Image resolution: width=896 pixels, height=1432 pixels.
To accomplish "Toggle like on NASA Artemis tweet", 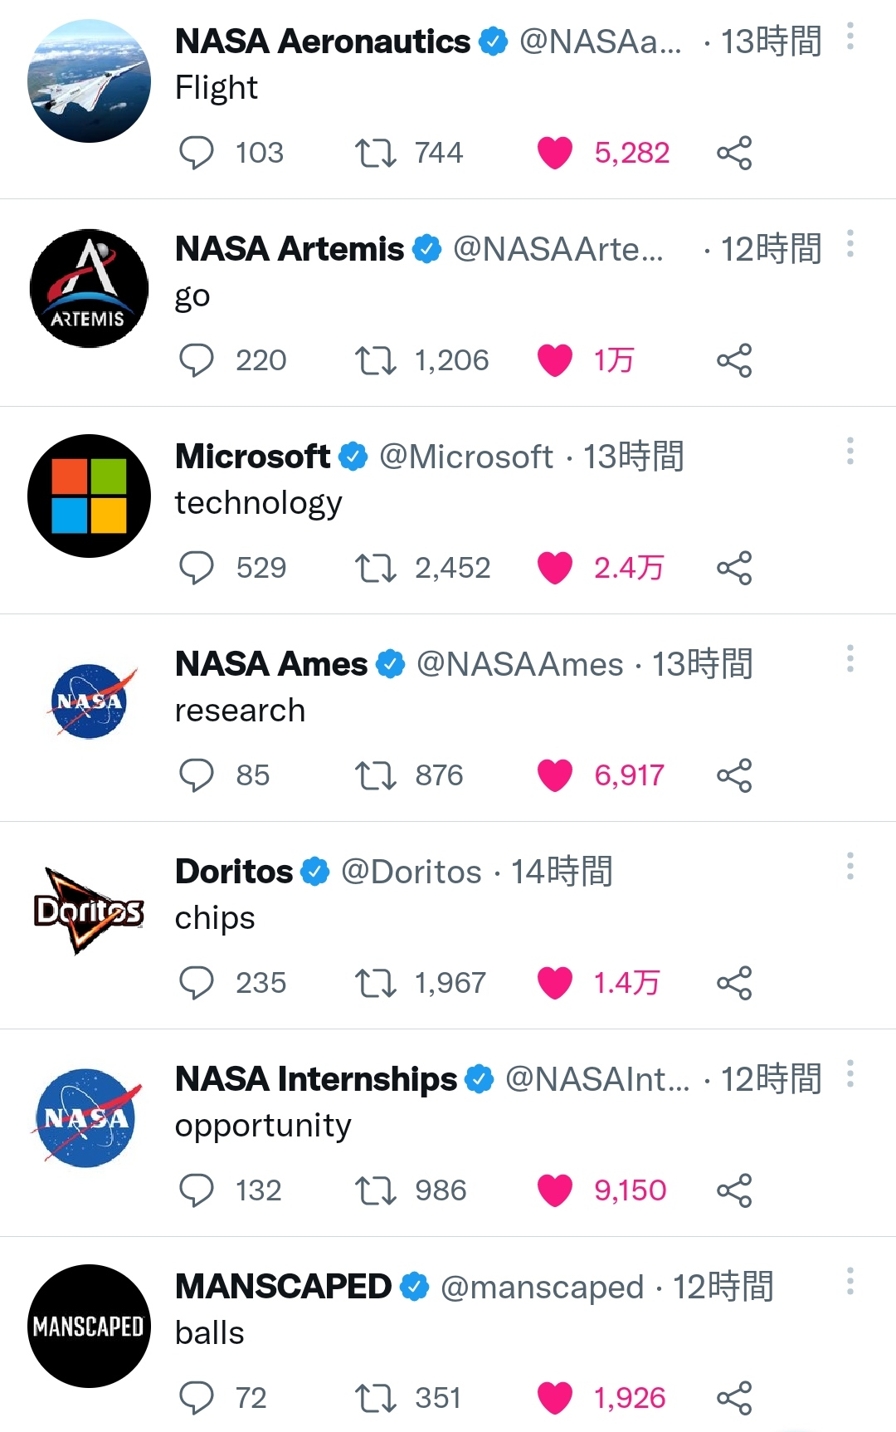I will [x=555, y=360].
